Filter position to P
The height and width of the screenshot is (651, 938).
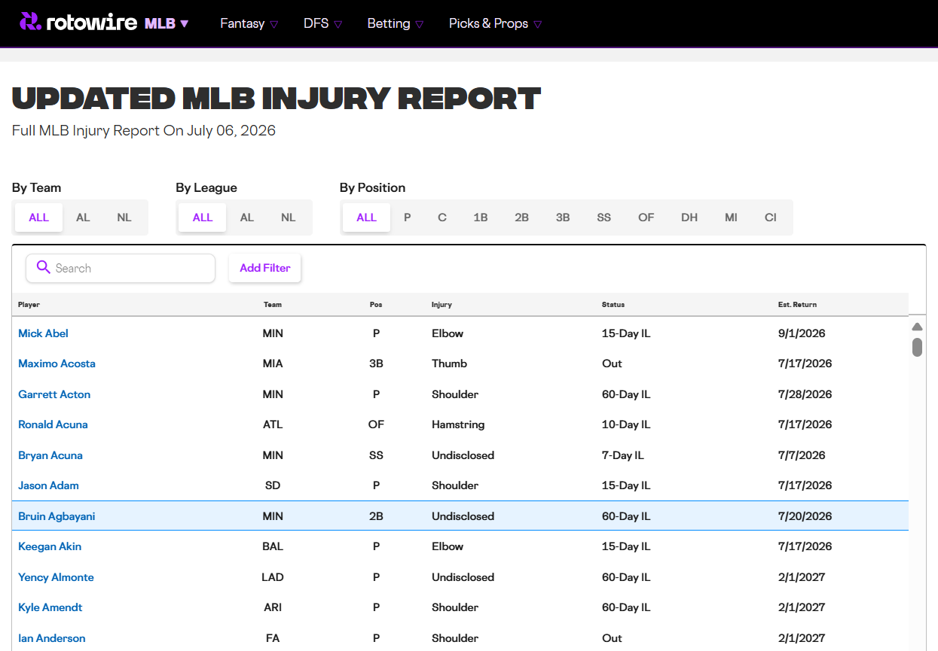point(407,218)
